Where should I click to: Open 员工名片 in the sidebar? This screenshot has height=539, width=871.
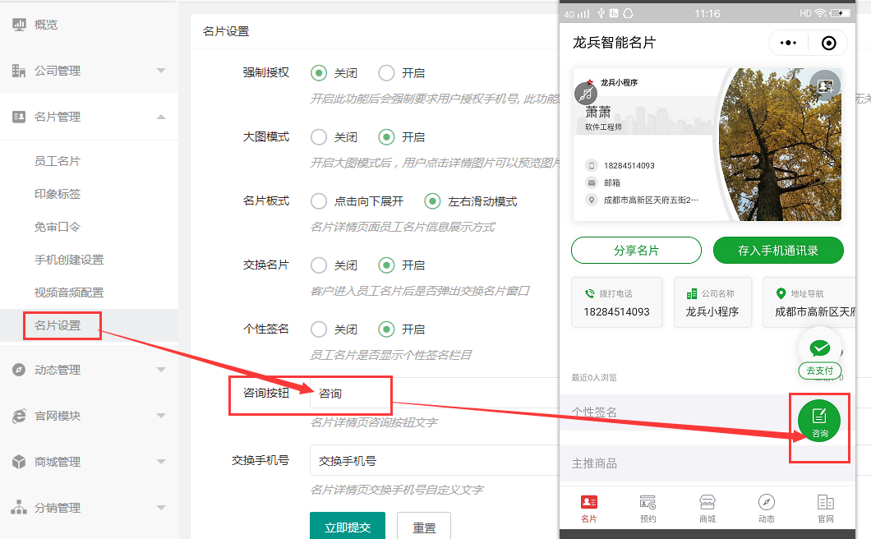[x=58, y=161]
